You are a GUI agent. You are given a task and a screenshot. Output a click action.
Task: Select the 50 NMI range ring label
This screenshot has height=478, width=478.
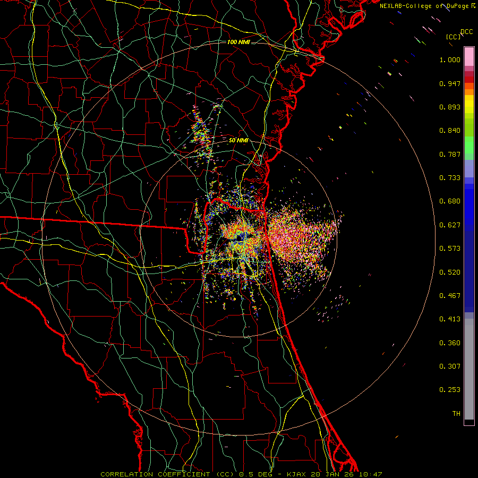point(238,140)
